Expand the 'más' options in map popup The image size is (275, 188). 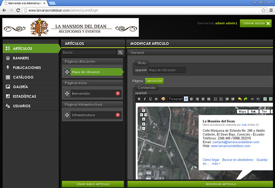[x=216, y=164]
